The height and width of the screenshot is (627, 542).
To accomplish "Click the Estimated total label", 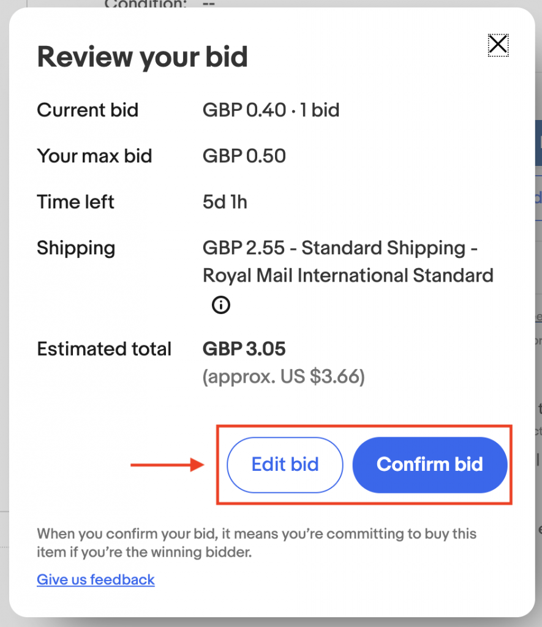I will coord(104,349).
